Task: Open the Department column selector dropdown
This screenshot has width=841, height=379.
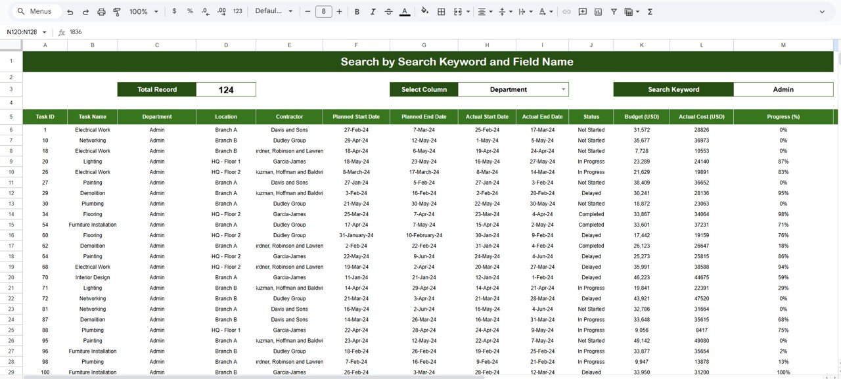Action: coord(563,89)
